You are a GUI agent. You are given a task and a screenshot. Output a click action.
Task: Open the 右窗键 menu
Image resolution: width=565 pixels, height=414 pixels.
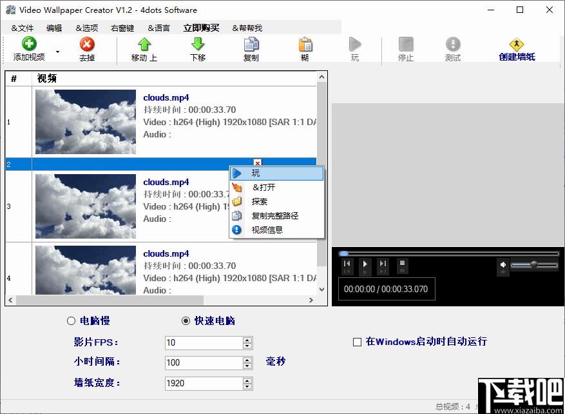pos(122,28)
